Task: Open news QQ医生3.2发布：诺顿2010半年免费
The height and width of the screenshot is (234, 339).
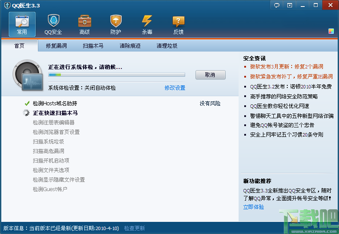Action: 291,87
